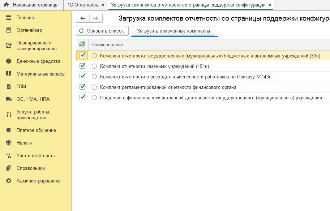
Task: Select radio button for the 33н report set
Action: [x=94, y=56]
